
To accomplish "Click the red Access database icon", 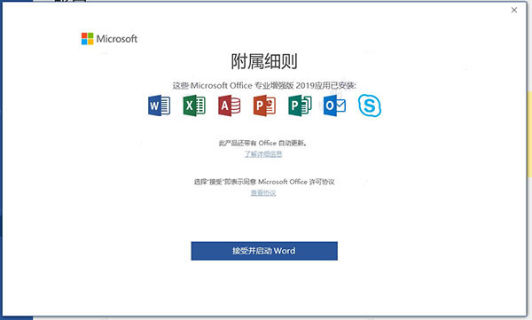I will (230, 105).
